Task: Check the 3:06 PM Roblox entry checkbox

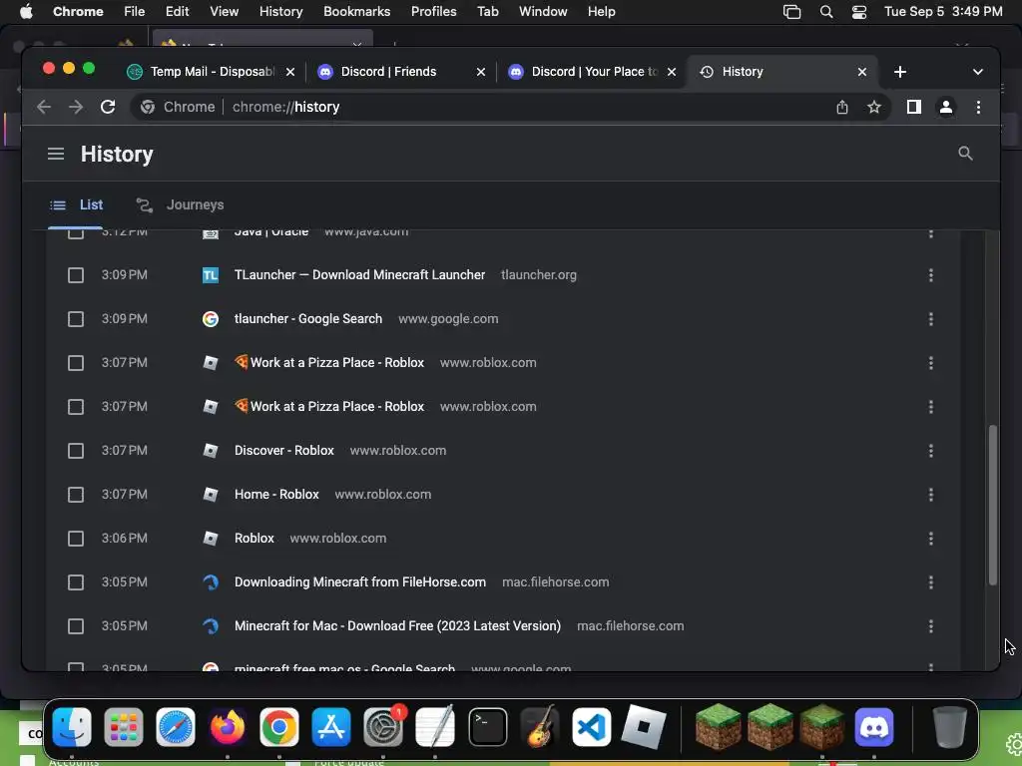Action: click(76, 539)
